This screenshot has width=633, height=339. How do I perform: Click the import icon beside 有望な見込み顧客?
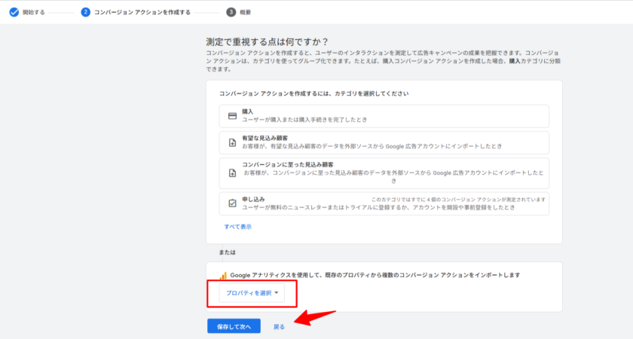pos(232,142)
